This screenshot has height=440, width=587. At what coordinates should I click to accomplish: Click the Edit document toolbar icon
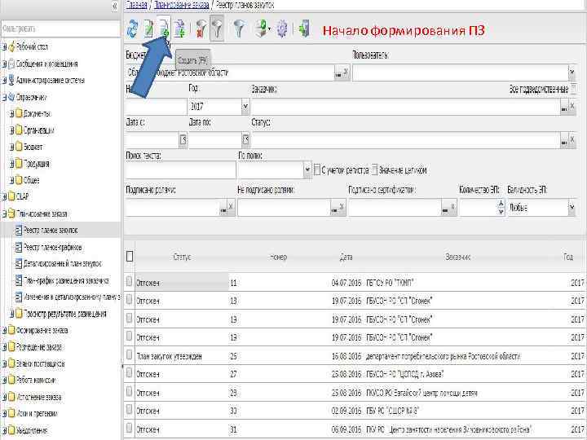click(x=148, y=29)
